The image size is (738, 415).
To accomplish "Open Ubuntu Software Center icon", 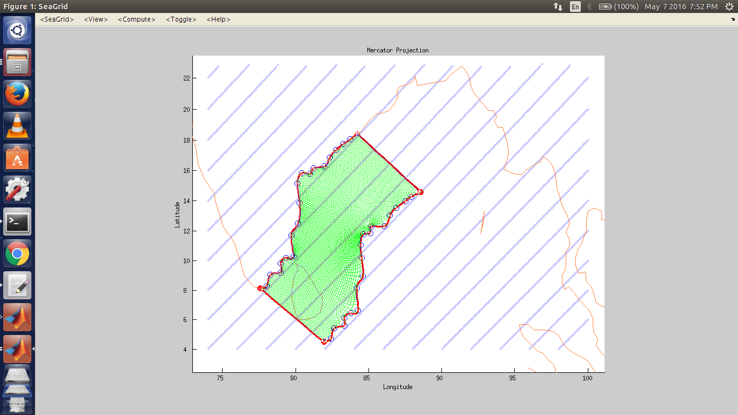I will tap(17, 158).
